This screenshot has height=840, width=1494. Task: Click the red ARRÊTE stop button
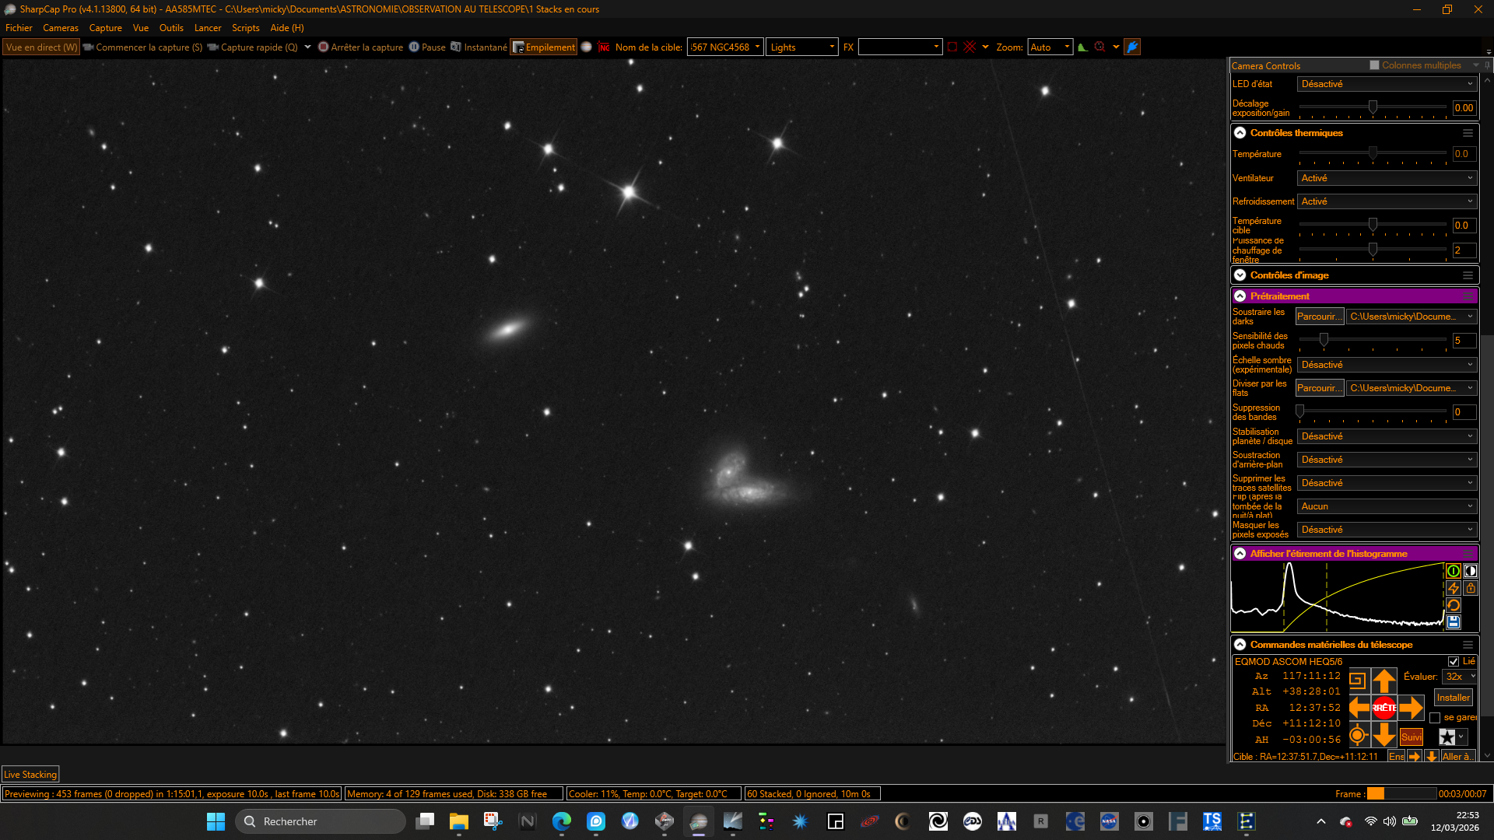[1384, 708]
